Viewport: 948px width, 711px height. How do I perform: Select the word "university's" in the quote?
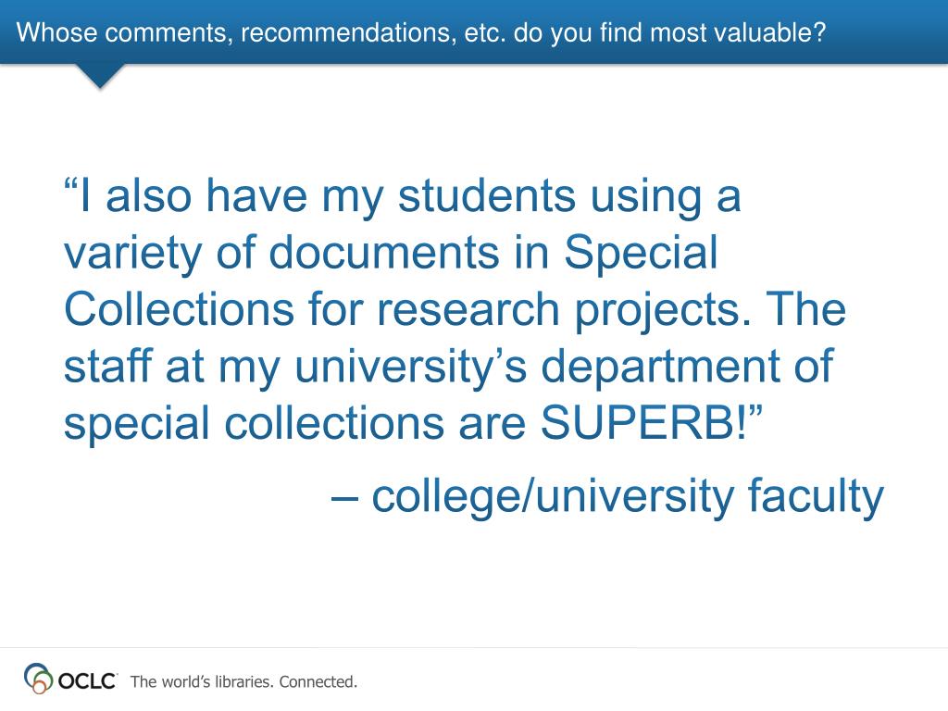click(x=410, y=368)
